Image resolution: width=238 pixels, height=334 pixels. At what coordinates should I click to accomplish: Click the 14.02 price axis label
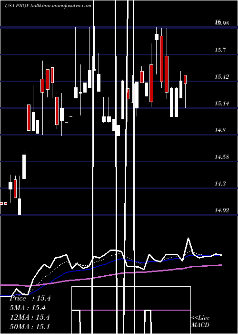222,210
